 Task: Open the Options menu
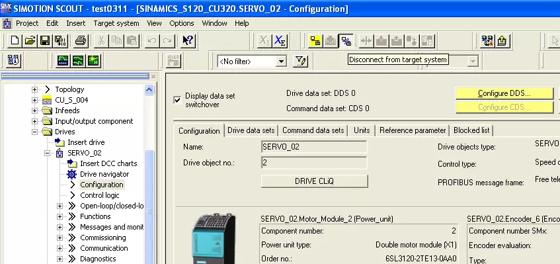pos(182,23)
